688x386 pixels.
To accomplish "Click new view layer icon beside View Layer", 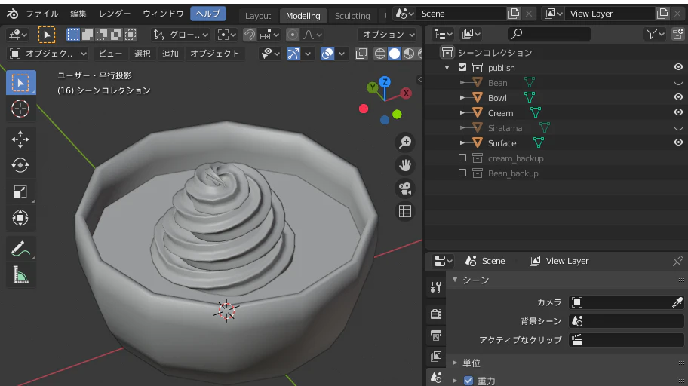I will pyautogui.click(x=662, y=14).
